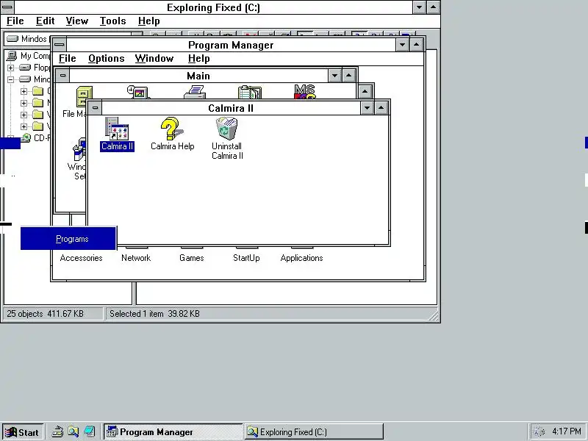Click the MS-DOS icon in the Main group
The width and height of the screenshot is (588, 441).
coord(304,91)
